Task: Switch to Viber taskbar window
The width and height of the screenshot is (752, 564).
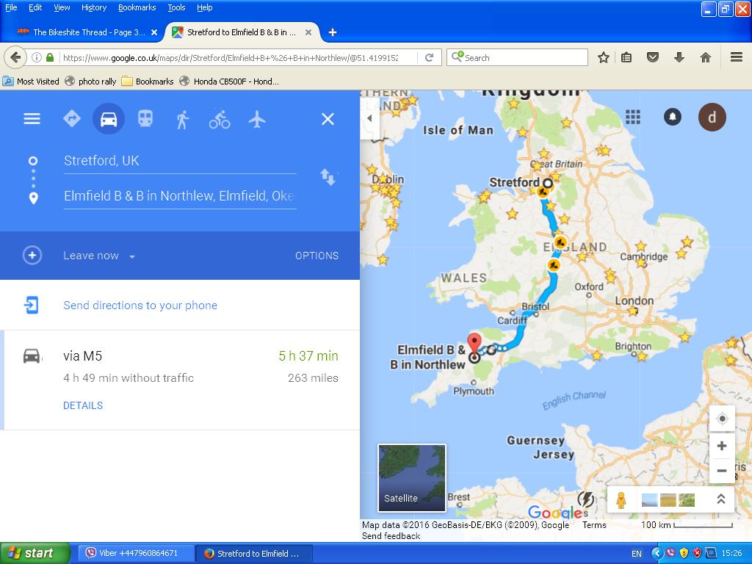Action: 136,554
